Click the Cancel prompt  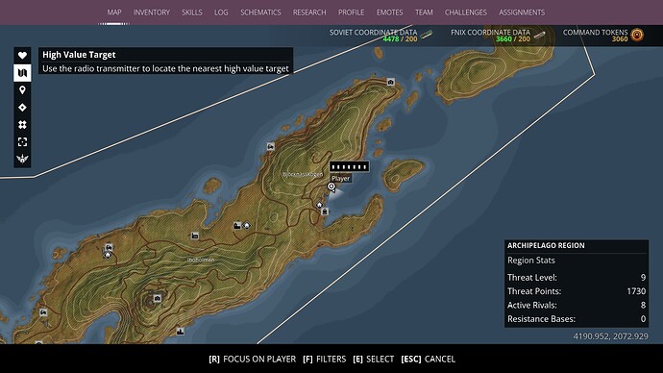[x=428, y=359]
